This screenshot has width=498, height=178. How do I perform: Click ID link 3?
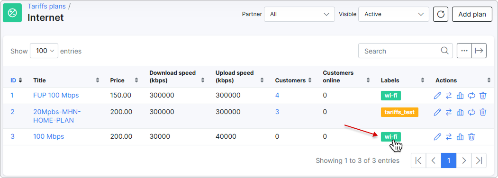pos(12,137)
